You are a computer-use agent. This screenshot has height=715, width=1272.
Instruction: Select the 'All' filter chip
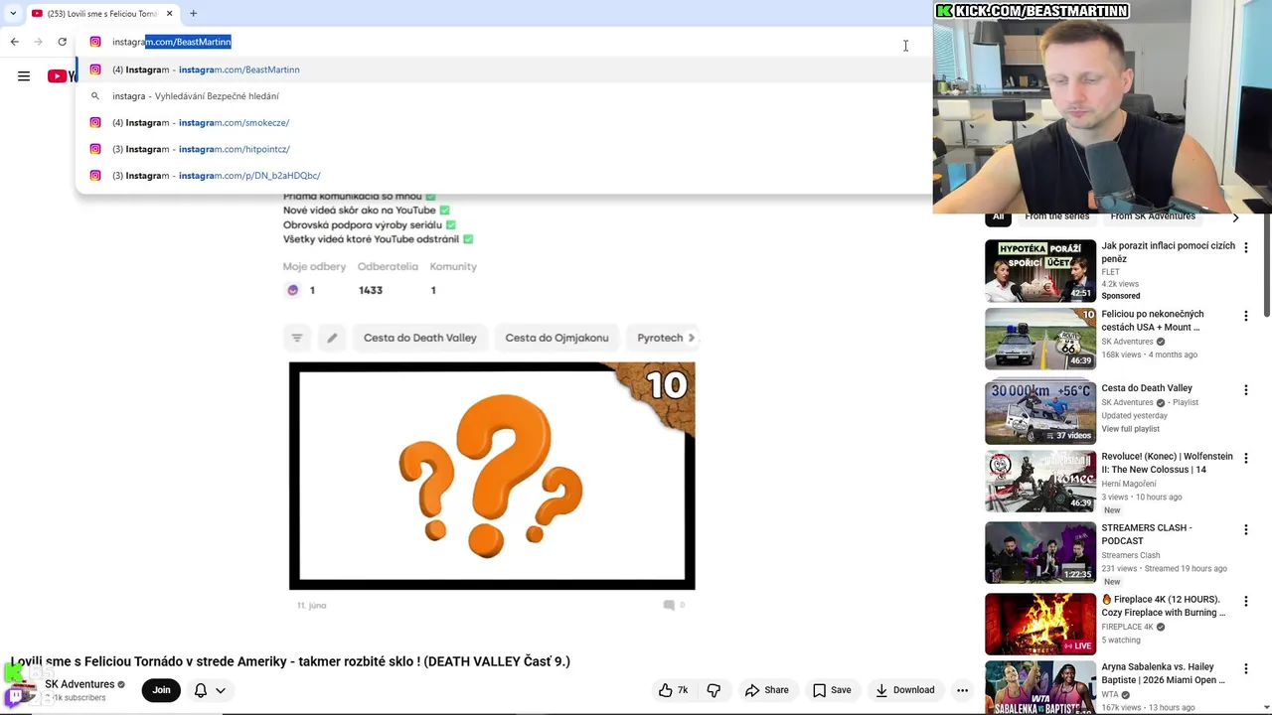[x=999, y=216]
